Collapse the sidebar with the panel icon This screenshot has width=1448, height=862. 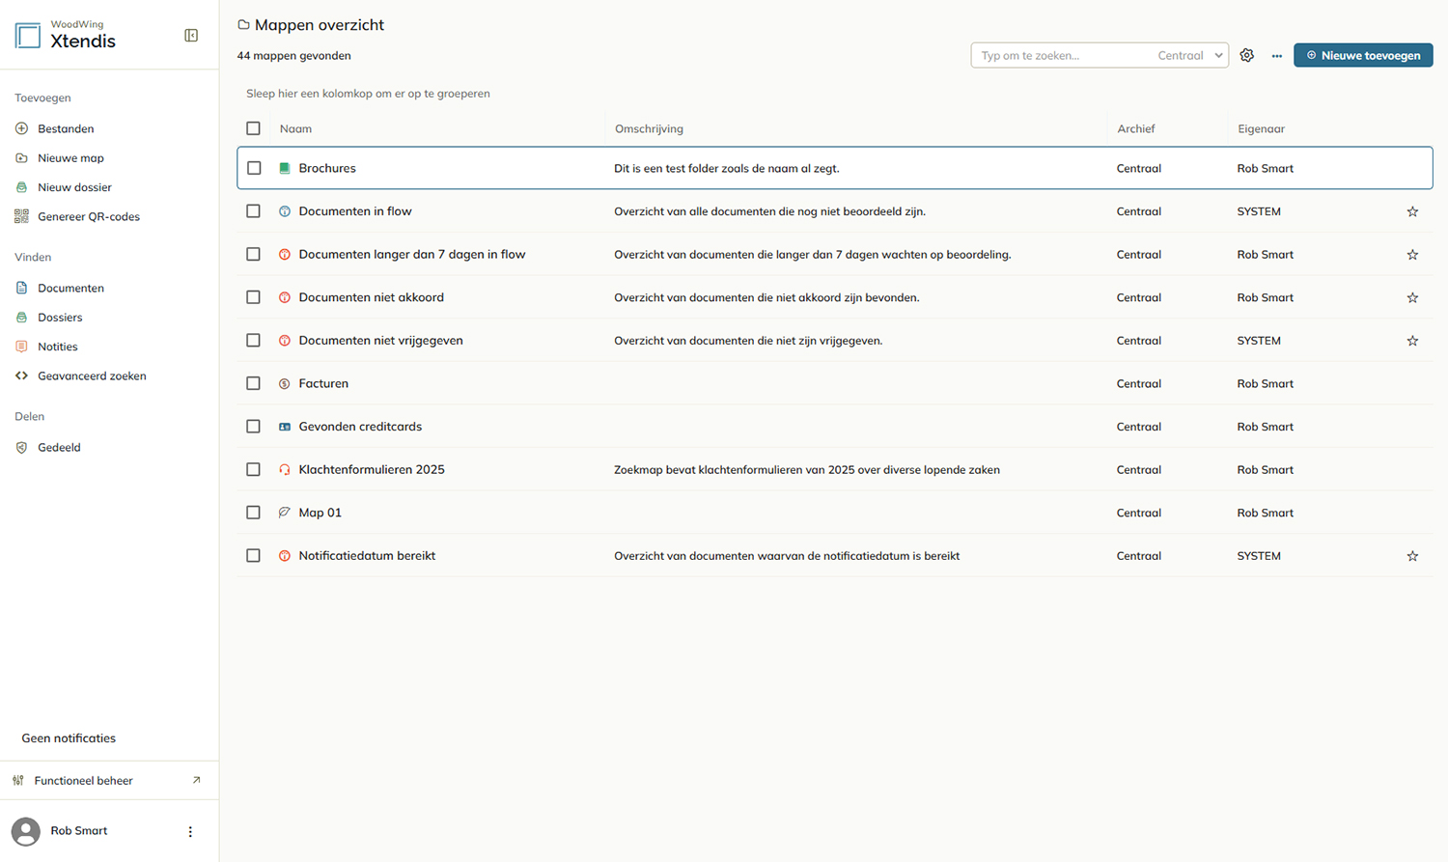[x=191, y=36]
